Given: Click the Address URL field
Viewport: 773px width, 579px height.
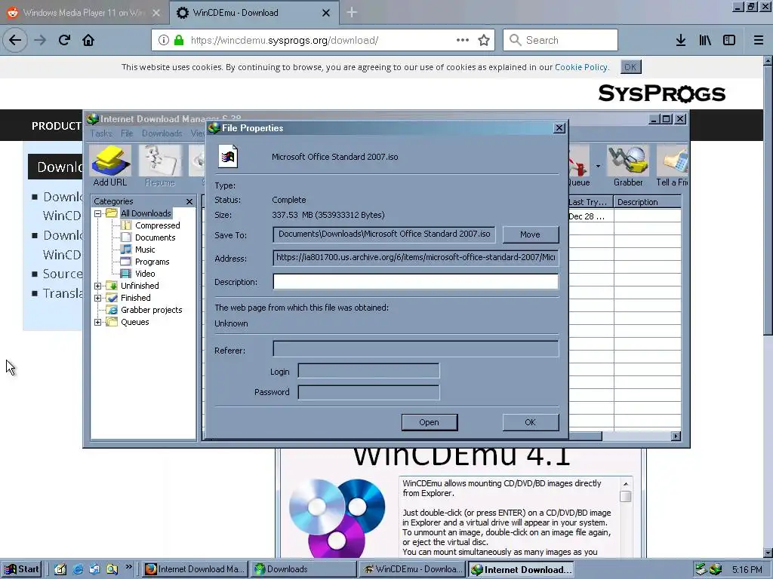Looking at the screenshot, I should point(416,258).
